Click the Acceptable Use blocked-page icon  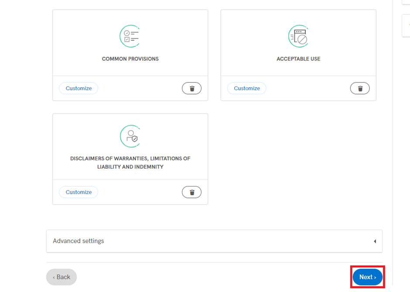(x=298, y=36)
